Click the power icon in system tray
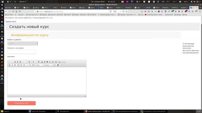 [x=197, y=2]
